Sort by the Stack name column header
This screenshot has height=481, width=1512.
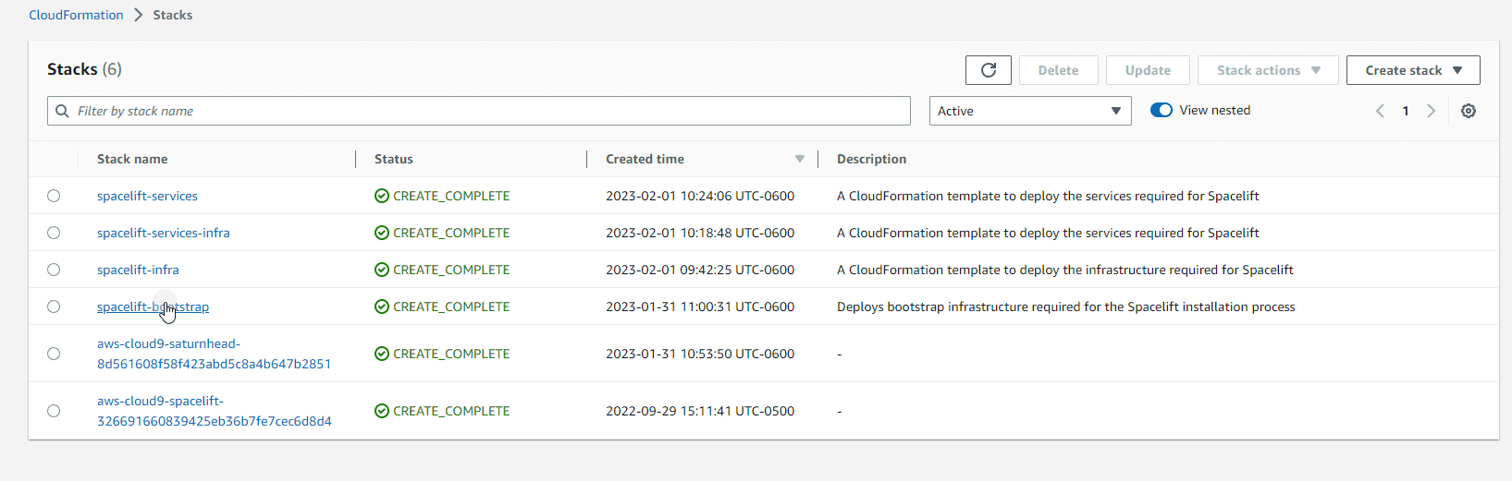pyautogui.click(x=132, y=159)
